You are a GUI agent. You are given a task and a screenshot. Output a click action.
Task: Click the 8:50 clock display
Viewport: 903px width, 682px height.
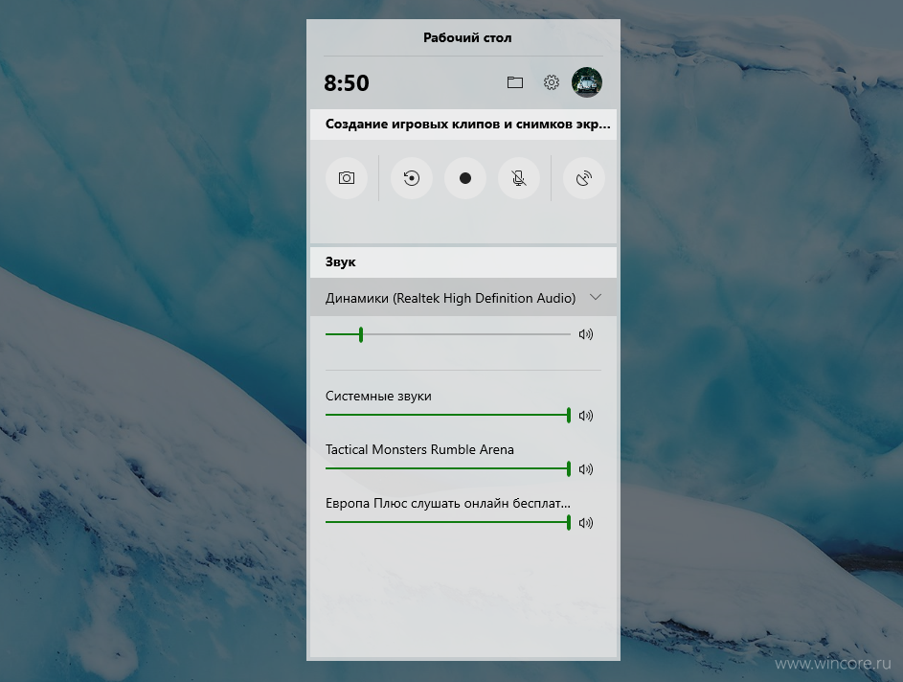[346, 83]
